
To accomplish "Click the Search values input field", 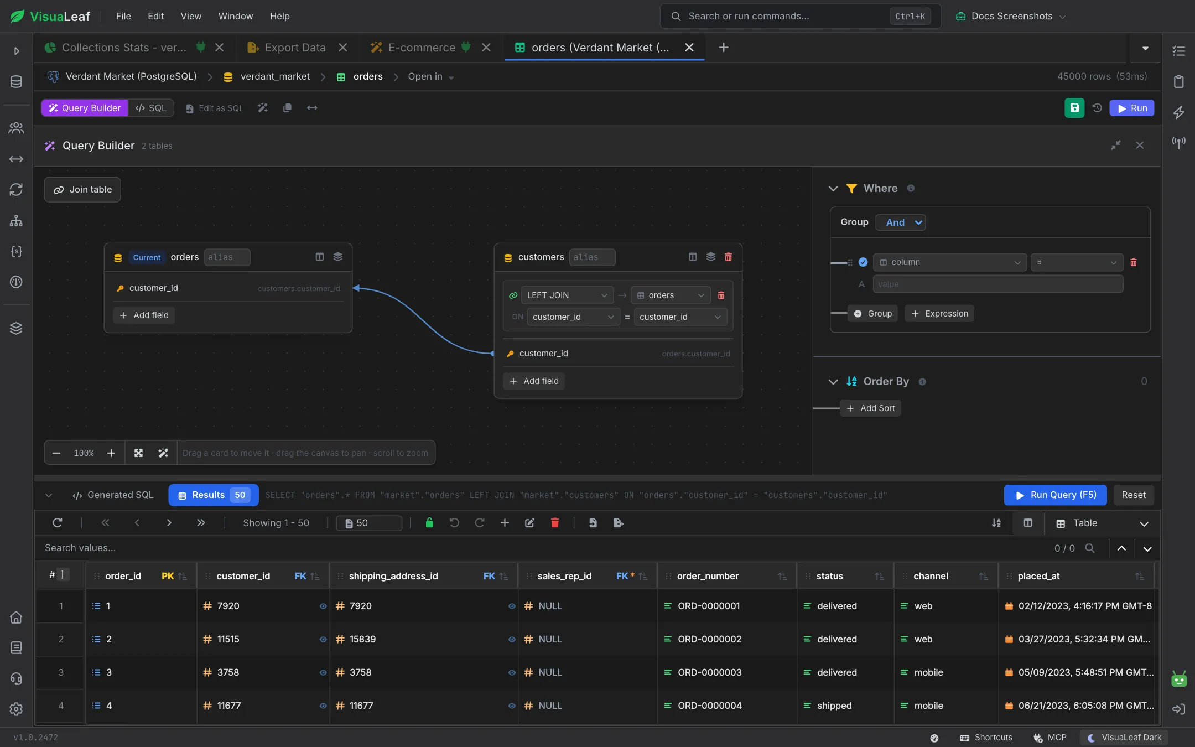I will 542,548.
